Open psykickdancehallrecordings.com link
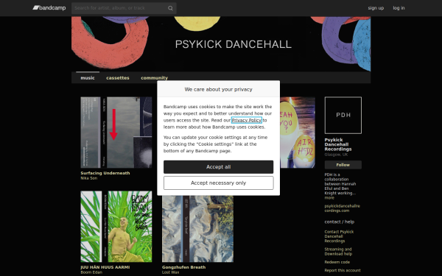This screenshot has width=442, height=276. click(x=343, y=208)
